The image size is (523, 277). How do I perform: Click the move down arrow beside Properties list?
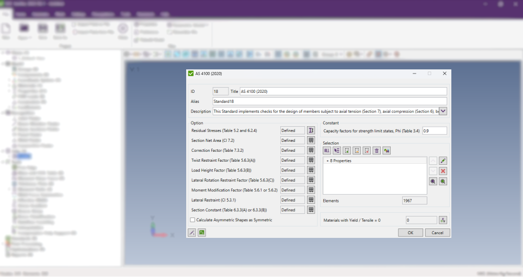433,171
